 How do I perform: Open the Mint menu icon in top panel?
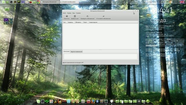coord(3,2)
